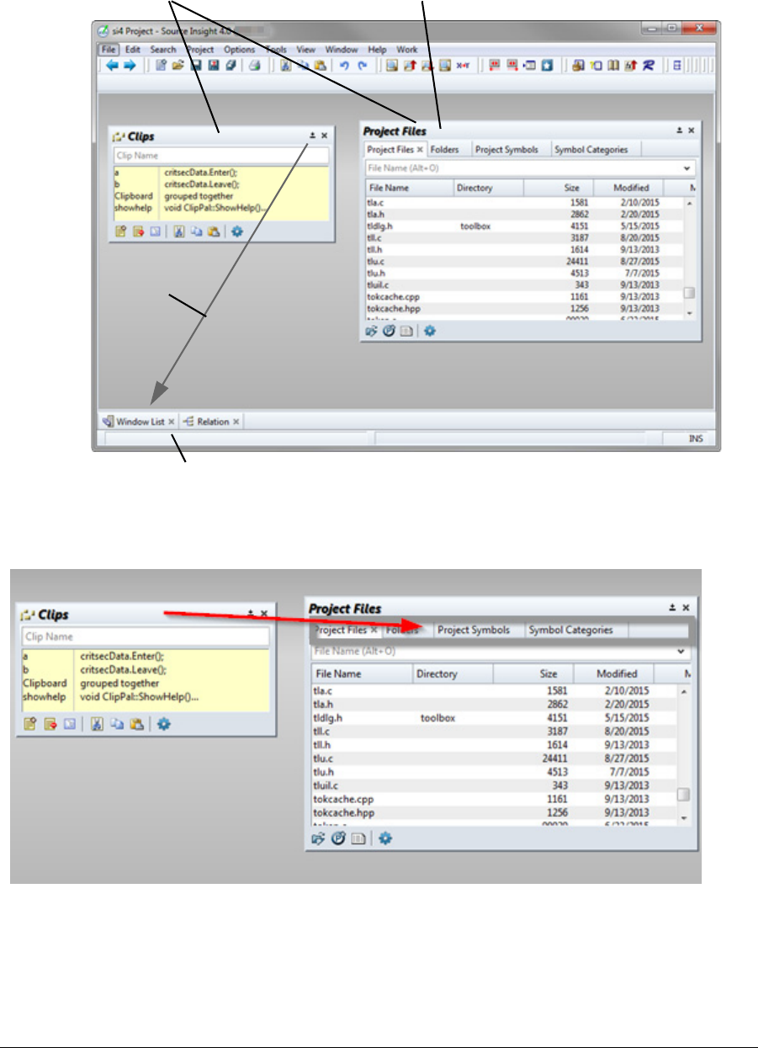The image size is (758, 1048).
Task: Sort by File Name column in upper Project Files
Action: (411, 188)
